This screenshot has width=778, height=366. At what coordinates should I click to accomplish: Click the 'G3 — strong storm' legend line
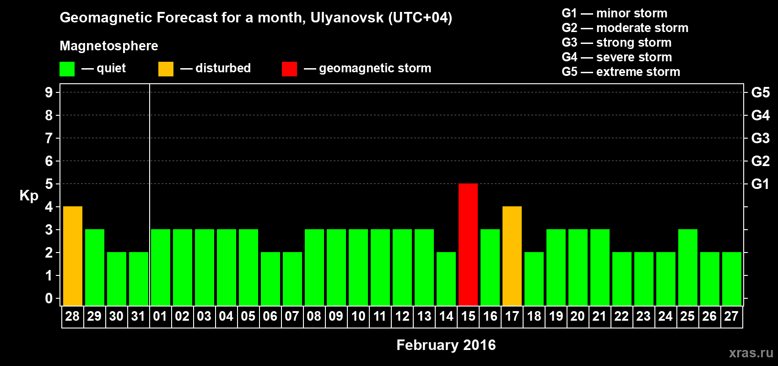(x=617, y=43)
